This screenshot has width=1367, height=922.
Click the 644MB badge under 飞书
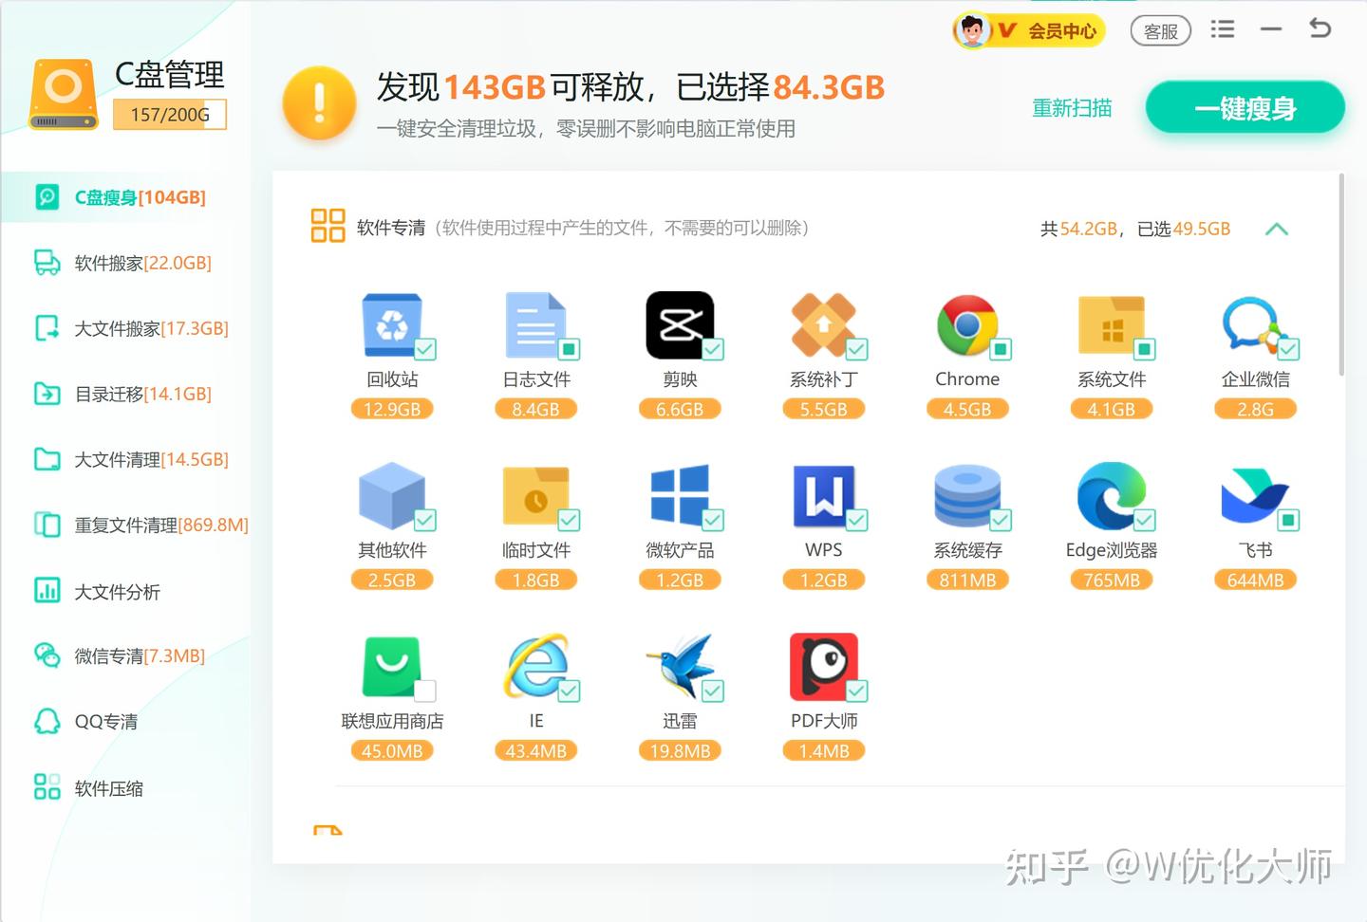[x=1255, y=580]
